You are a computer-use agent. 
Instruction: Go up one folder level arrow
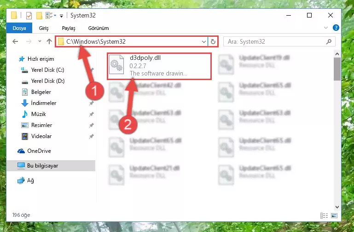click(x=49, y=41)
